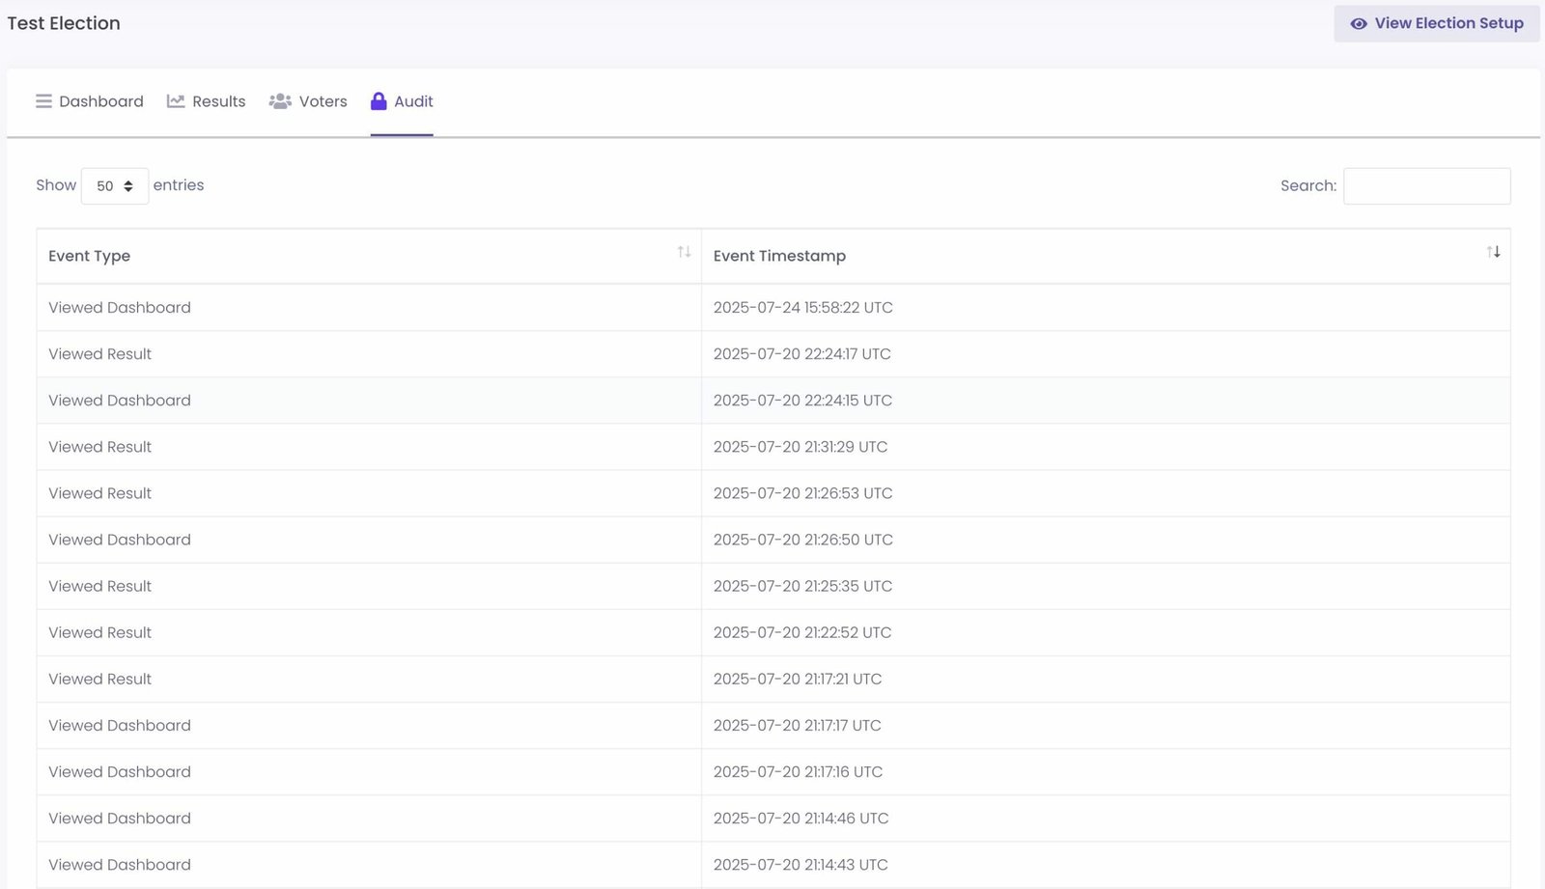Focus the Search input field
The width and height of the screenshot is (1545, 889).
[1427, 186]
